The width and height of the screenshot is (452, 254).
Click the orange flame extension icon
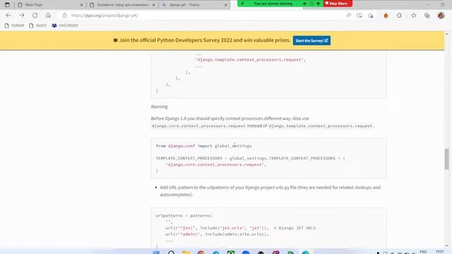pos(386,16)
